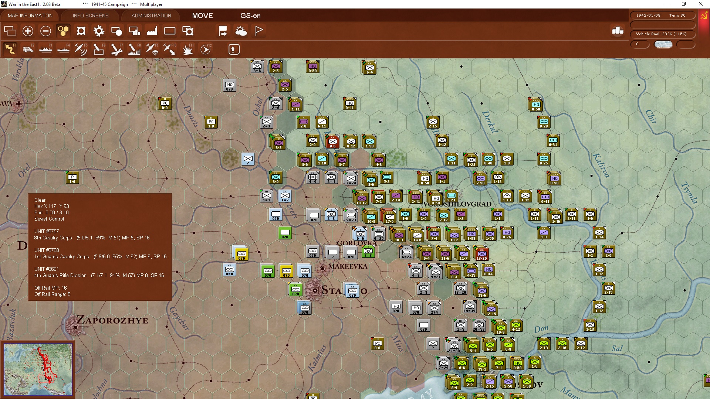Click the gear cog icon in toolbar
The width and height of the screenshot is (710, 399).
point(99,31)
